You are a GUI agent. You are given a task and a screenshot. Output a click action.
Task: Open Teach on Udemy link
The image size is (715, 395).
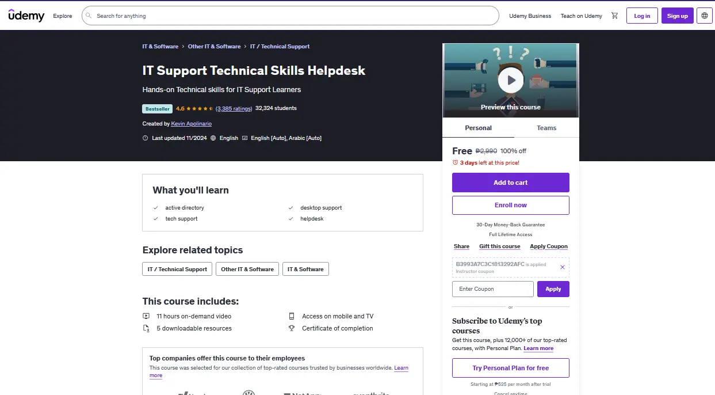tap(582, 16)
